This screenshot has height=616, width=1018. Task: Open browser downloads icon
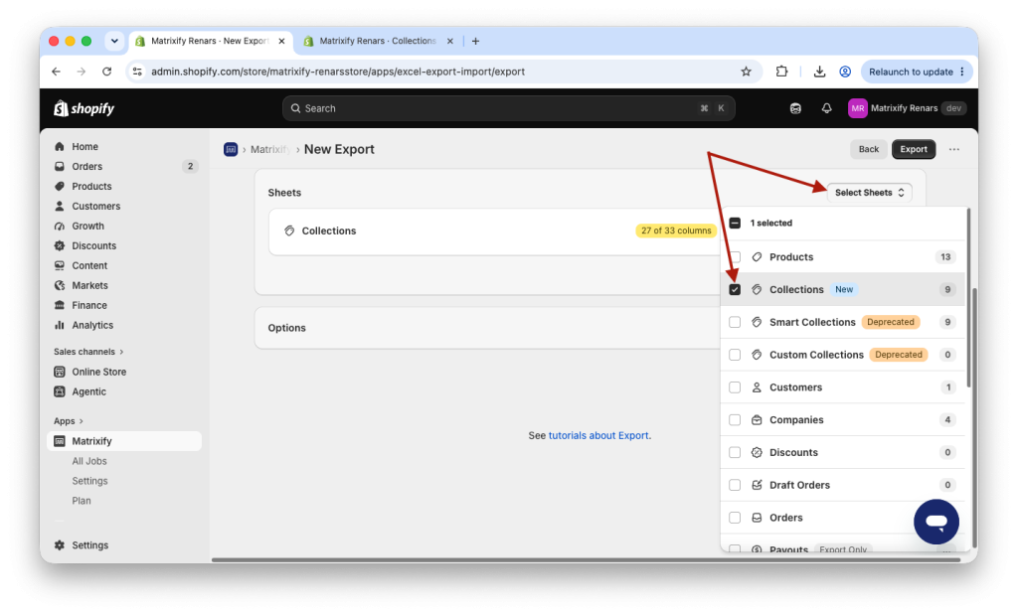coord(819,72)
